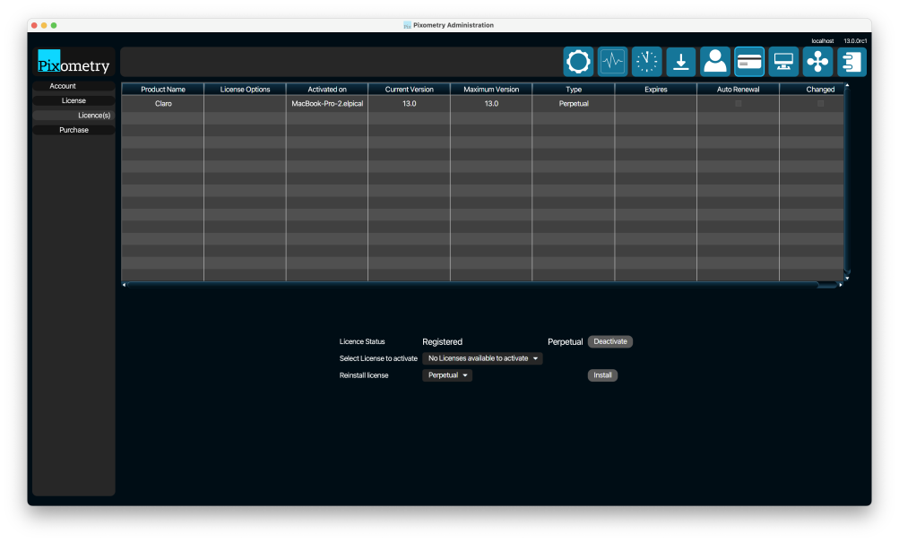Select the Claro product name cell

click(x=163, y=104)
